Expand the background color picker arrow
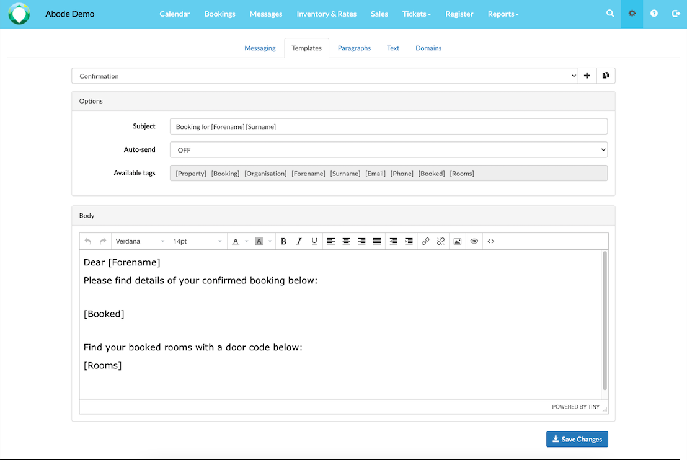This screenshot has width=687, height=460. click(270, 241)
